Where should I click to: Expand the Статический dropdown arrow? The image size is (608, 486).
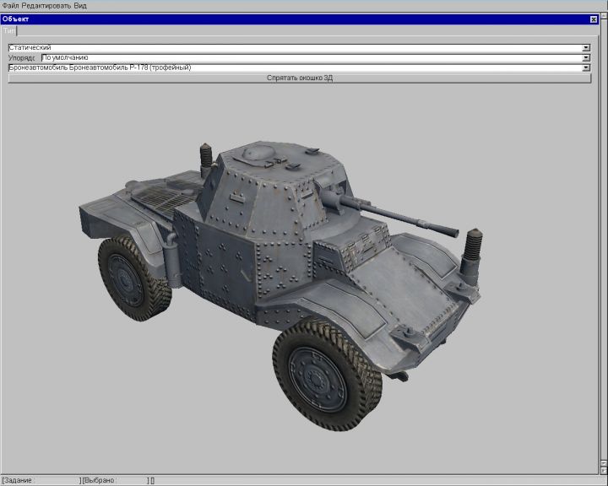586,48
